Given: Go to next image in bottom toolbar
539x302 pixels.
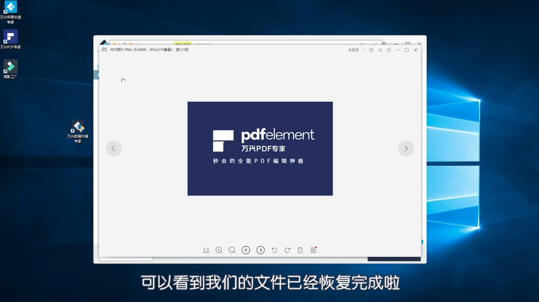Looking at the screenshot, I should click(261, 250).
